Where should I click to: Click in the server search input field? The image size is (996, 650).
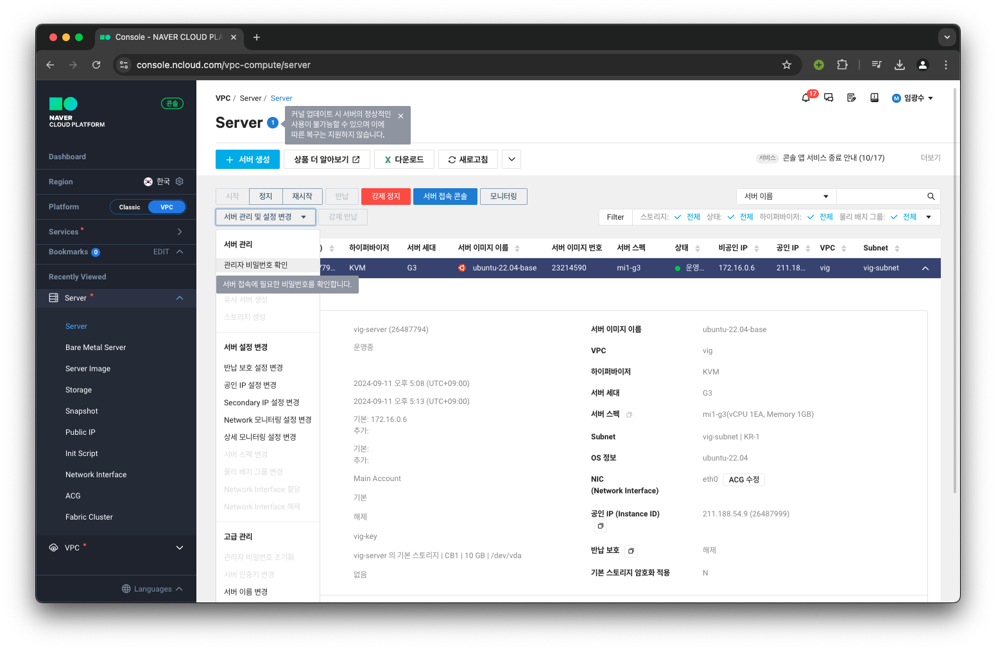coord(881,197)
